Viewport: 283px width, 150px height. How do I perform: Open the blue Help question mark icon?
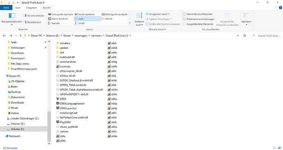pos(281,7)
